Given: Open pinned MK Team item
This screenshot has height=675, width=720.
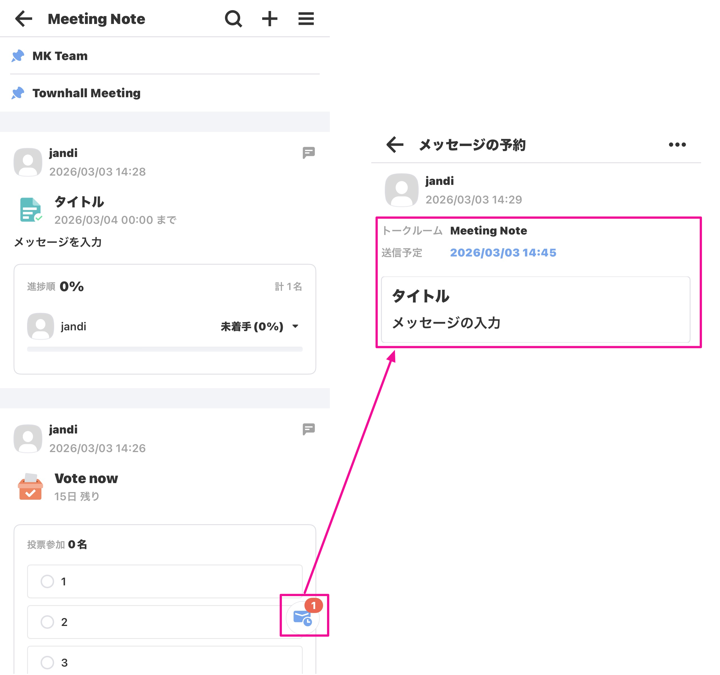Looking at the screenshot, I should [60, 56].
